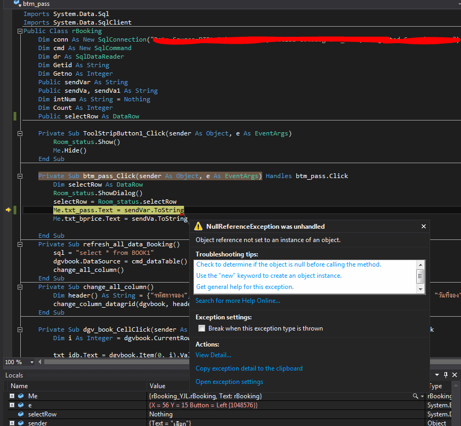Collapse the ToolStripButton1_Click sub
Image resolution: width=461 pixels, height=426 pixels.
point(20,133)
